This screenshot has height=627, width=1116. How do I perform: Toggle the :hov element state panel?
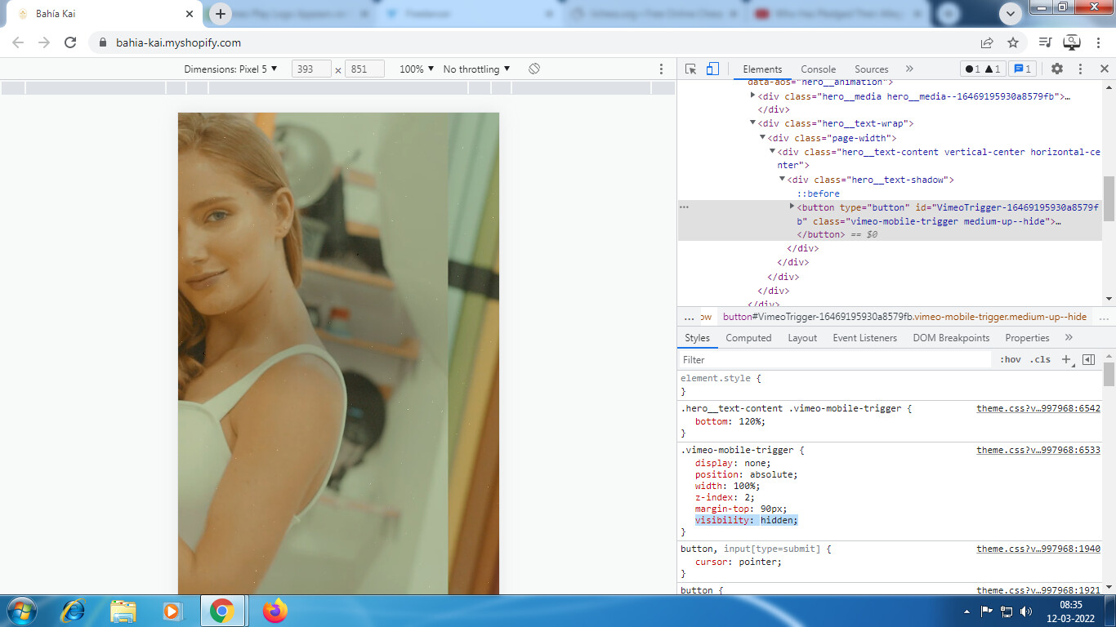point(1011,359)
